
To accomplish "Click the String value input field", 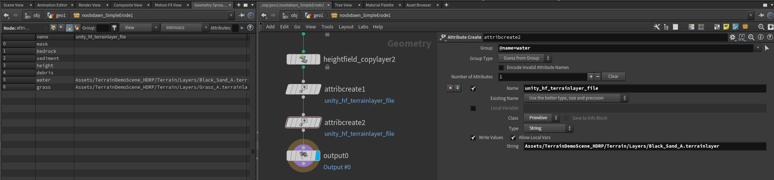I will [x=645, y=146].
